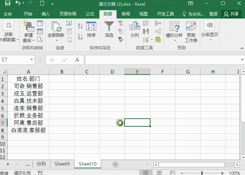Click the Forecast Sheet button
Viewport: 245px width, 175px height.
pos(191,32)
